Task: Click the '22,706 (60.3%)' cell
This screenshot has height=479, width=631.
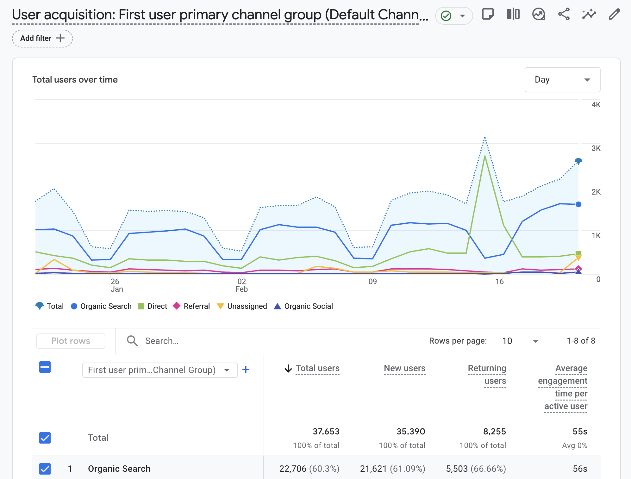Action: [x=309, y=469]
